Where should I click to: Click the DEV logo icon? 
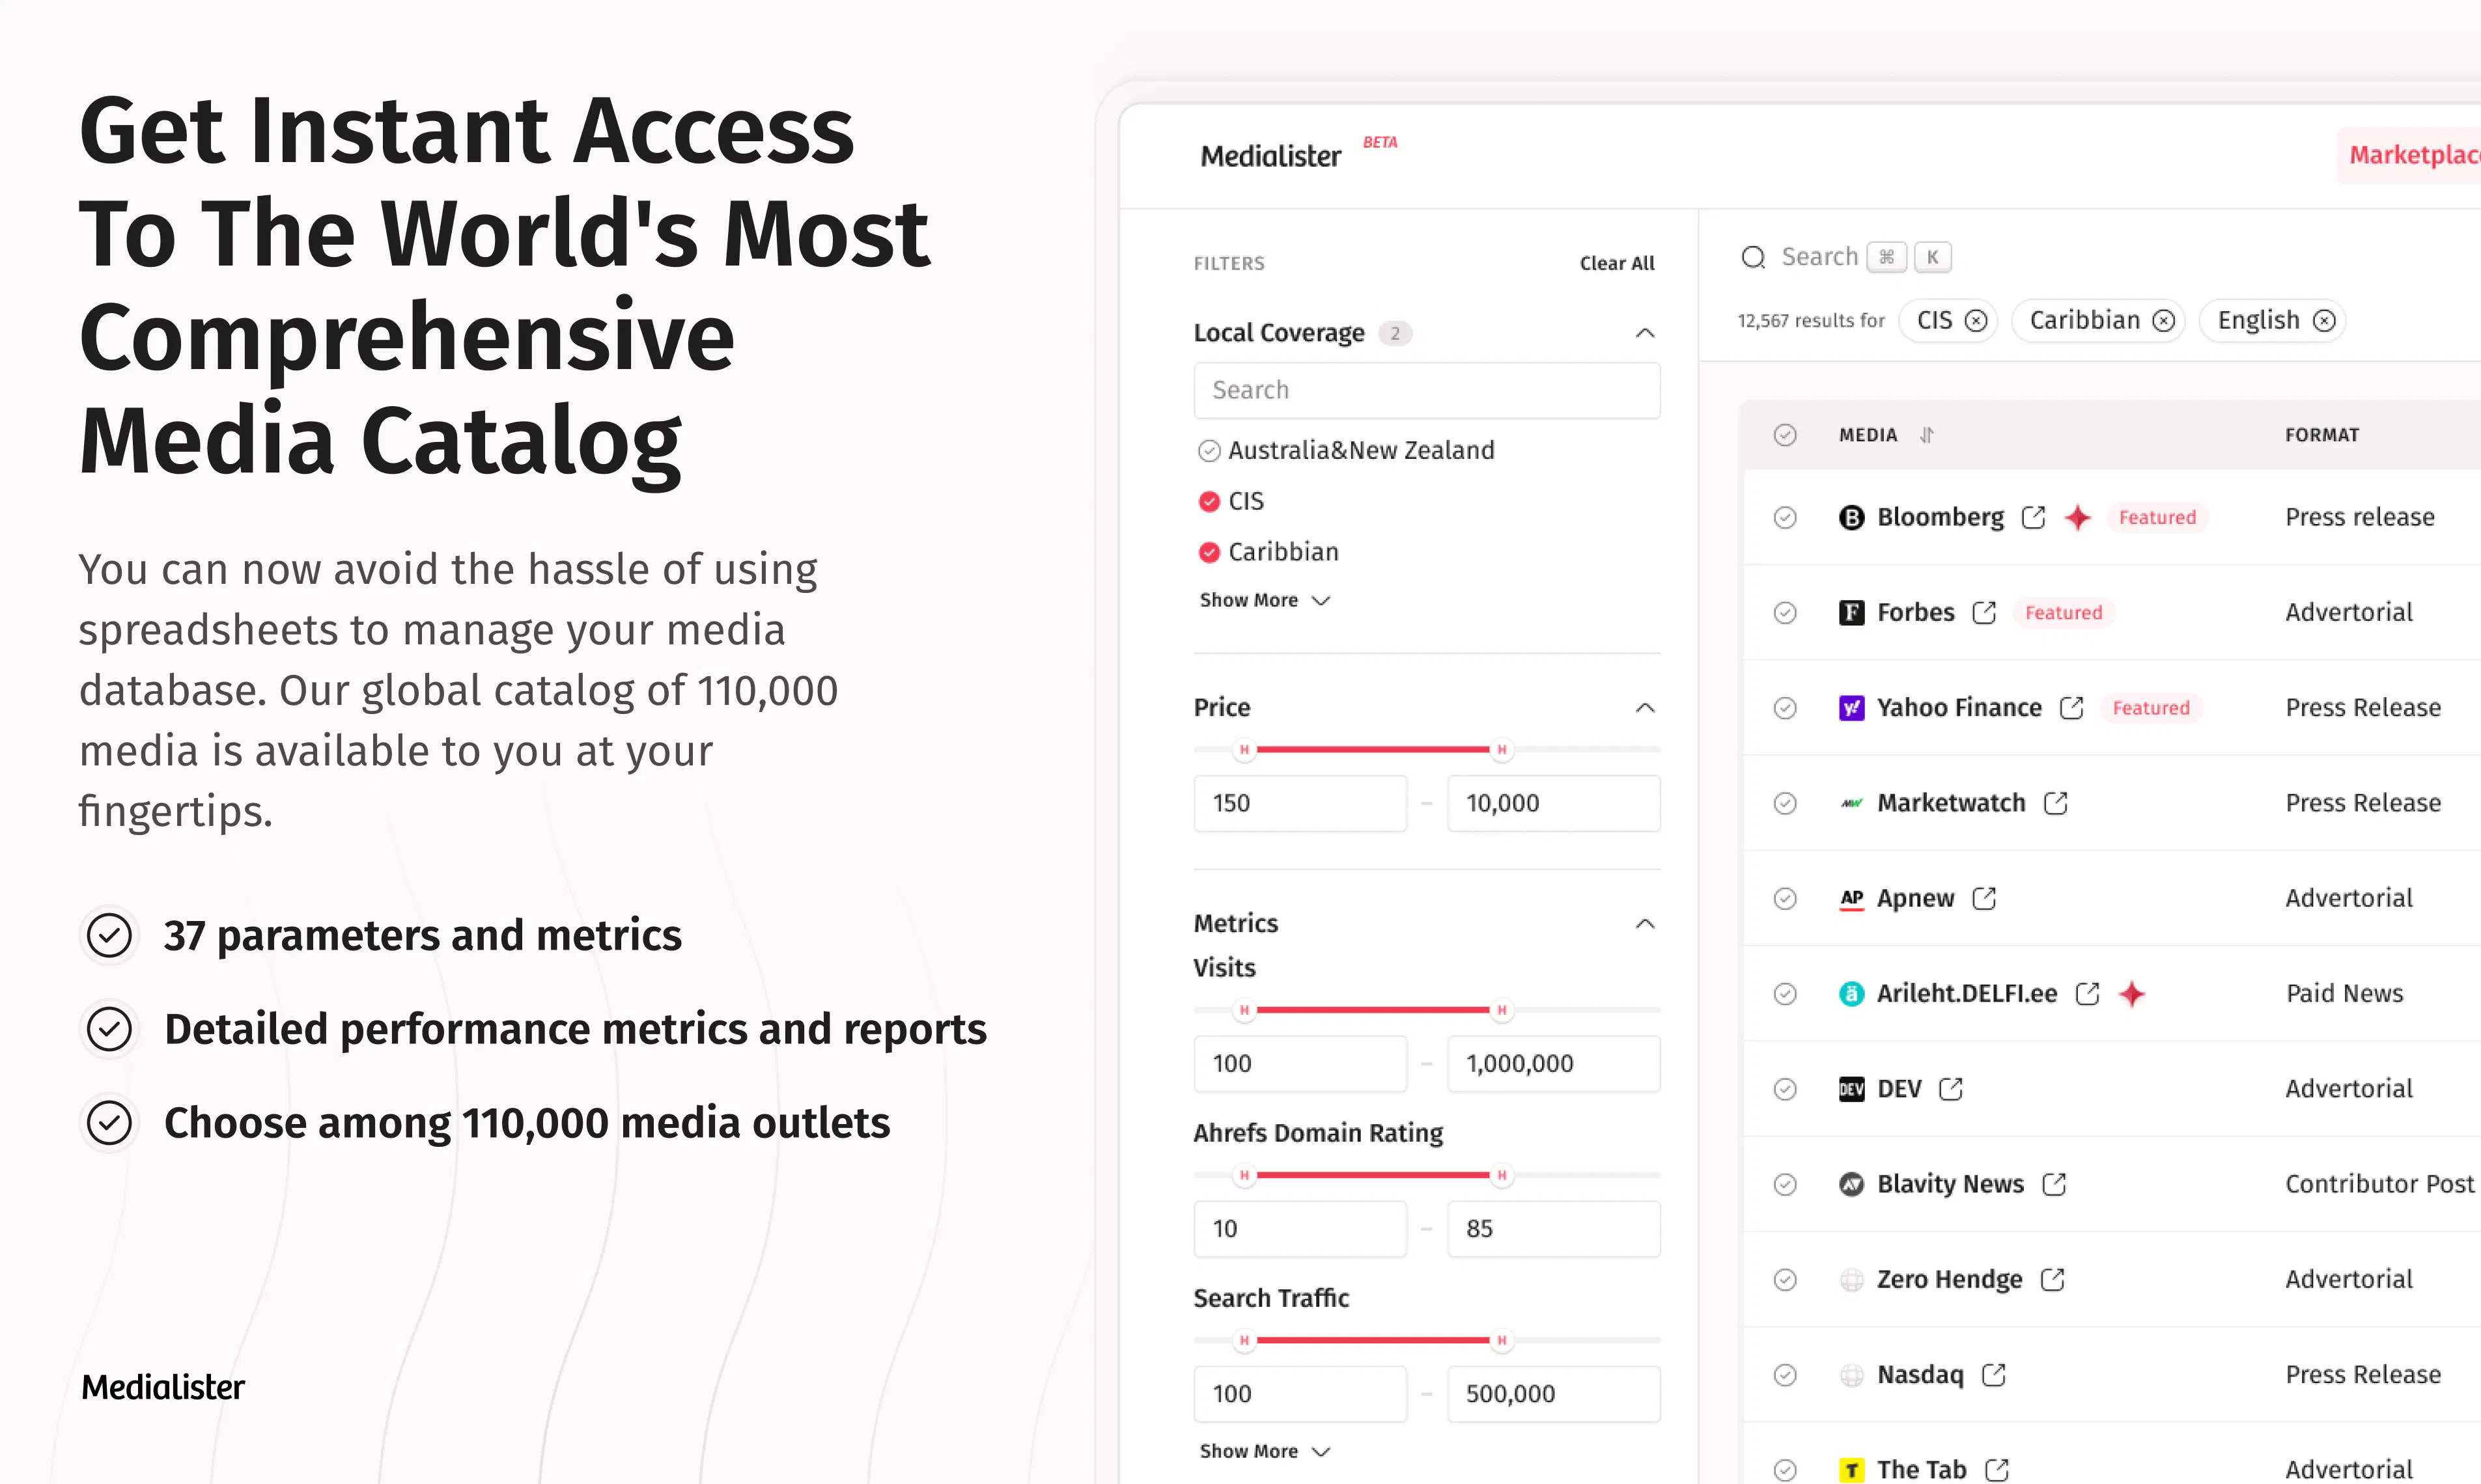[x=1852, y=1088]
